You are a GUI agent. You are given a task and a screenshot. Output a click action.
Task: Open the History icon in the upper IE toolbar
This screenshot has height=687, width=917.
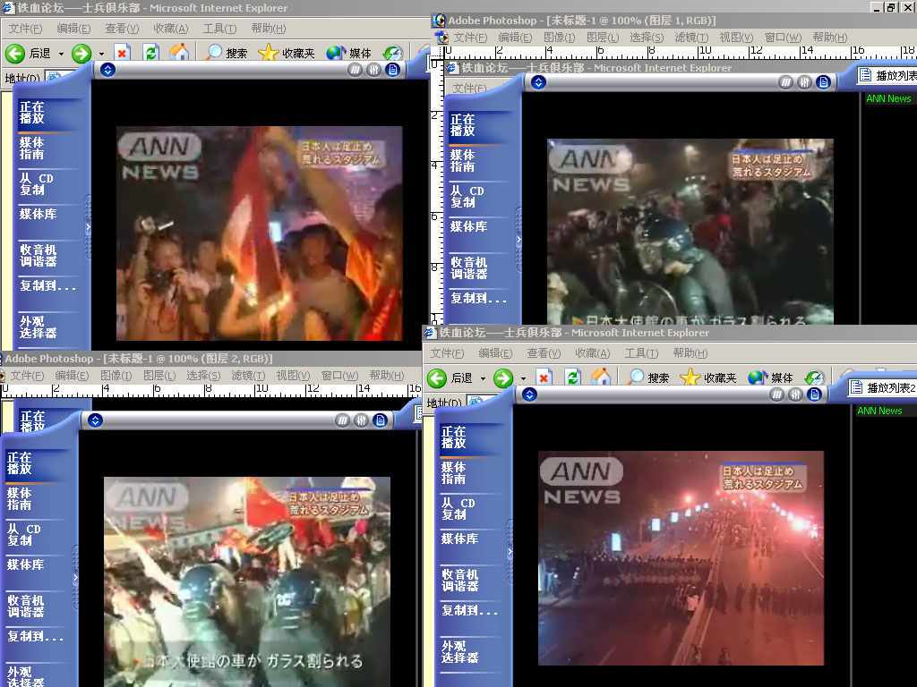(392, 53)
